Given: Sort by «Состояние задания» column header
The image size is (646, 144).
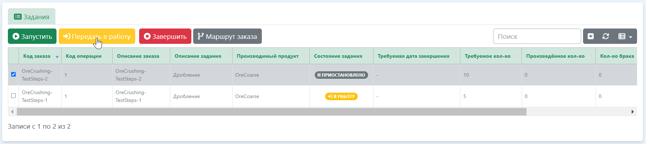Looking at the screenshot, I should tap(338, 56).
